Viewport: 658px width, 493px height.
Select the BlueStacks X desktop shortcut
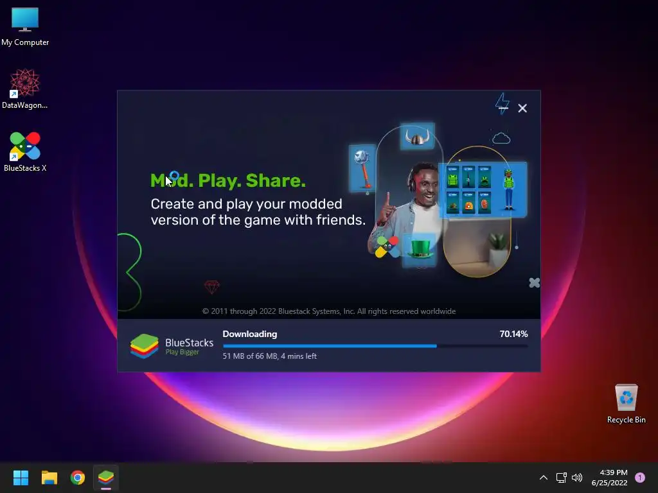pyautogui.click(x=25, y=151)
